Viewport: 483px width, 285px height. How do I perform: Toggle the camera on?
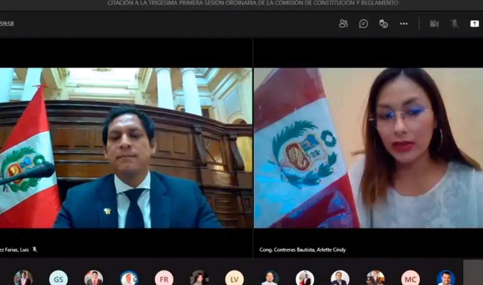434,24
